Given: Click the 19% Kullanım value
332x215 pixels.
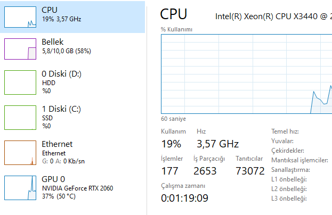Looking at the screenshot, I should click(x=171, y=144).
